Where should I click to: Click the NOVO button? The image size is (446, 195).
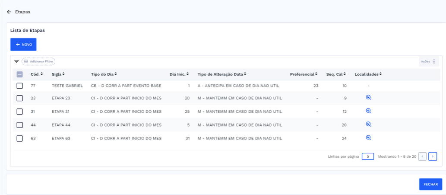(23, 44)
